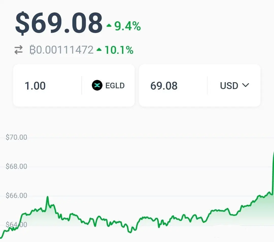274x242 pixels.
Task: Click the EGLD ticker label
Action: pos(115,86)
